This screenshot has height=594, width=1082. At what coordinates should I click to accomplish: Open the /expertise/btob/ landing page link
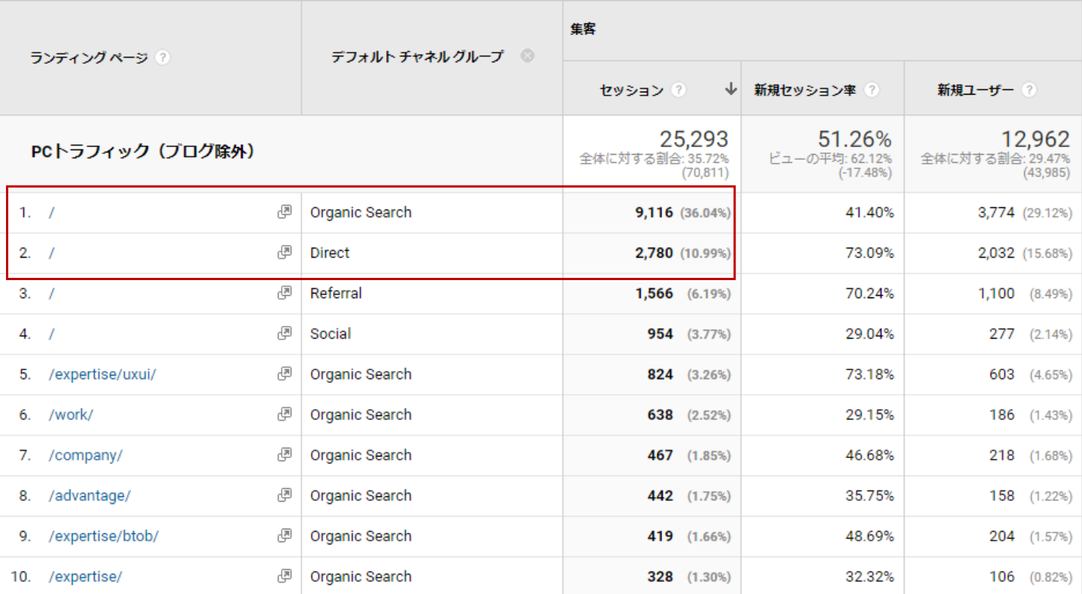(x=103, y=537)
